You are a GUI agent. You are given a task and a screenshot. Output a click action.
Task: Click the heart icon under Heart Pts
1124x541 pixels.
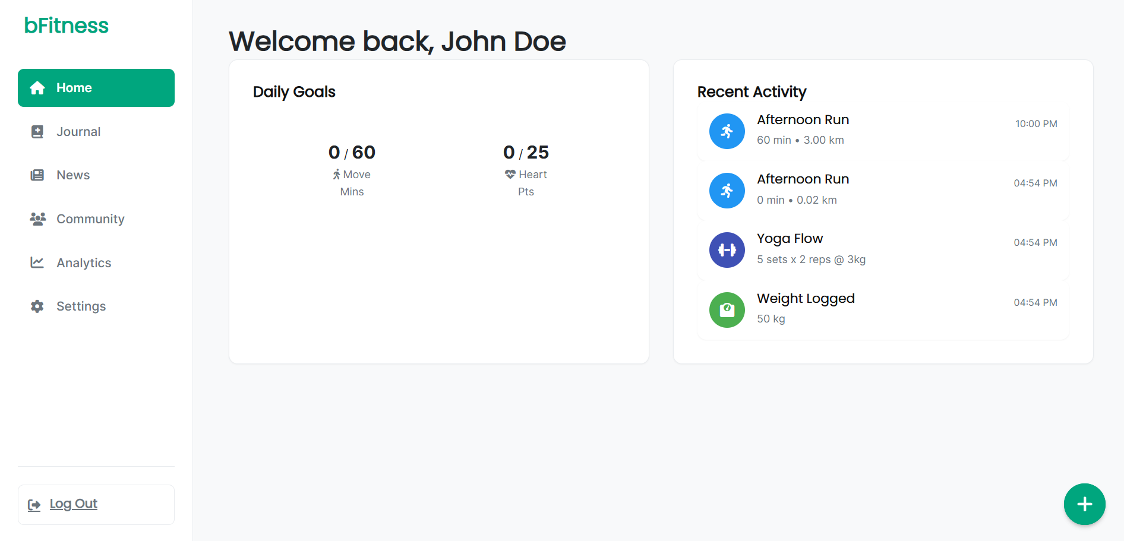(510, 174)
